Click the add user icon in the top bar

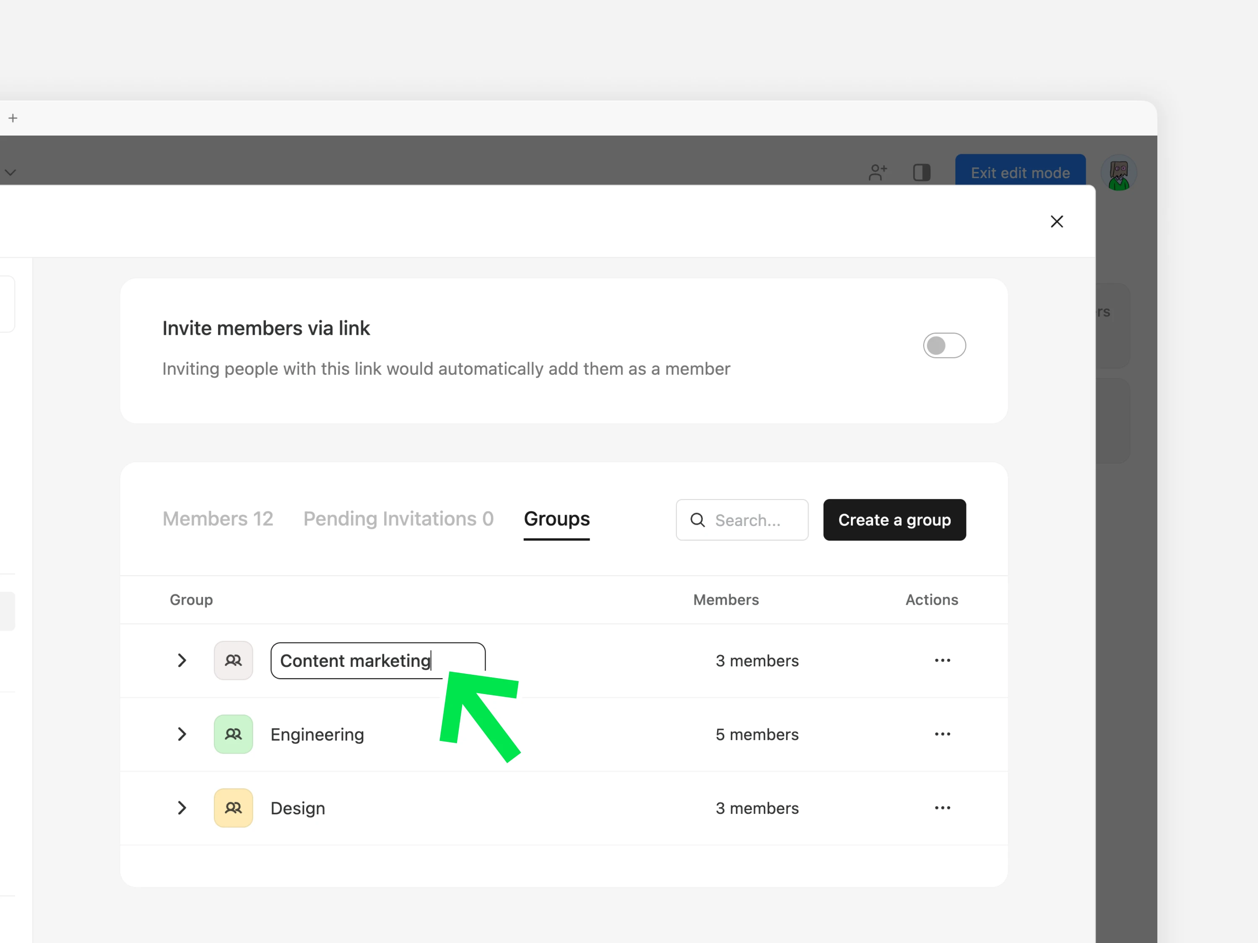click(x=878, y=172)
